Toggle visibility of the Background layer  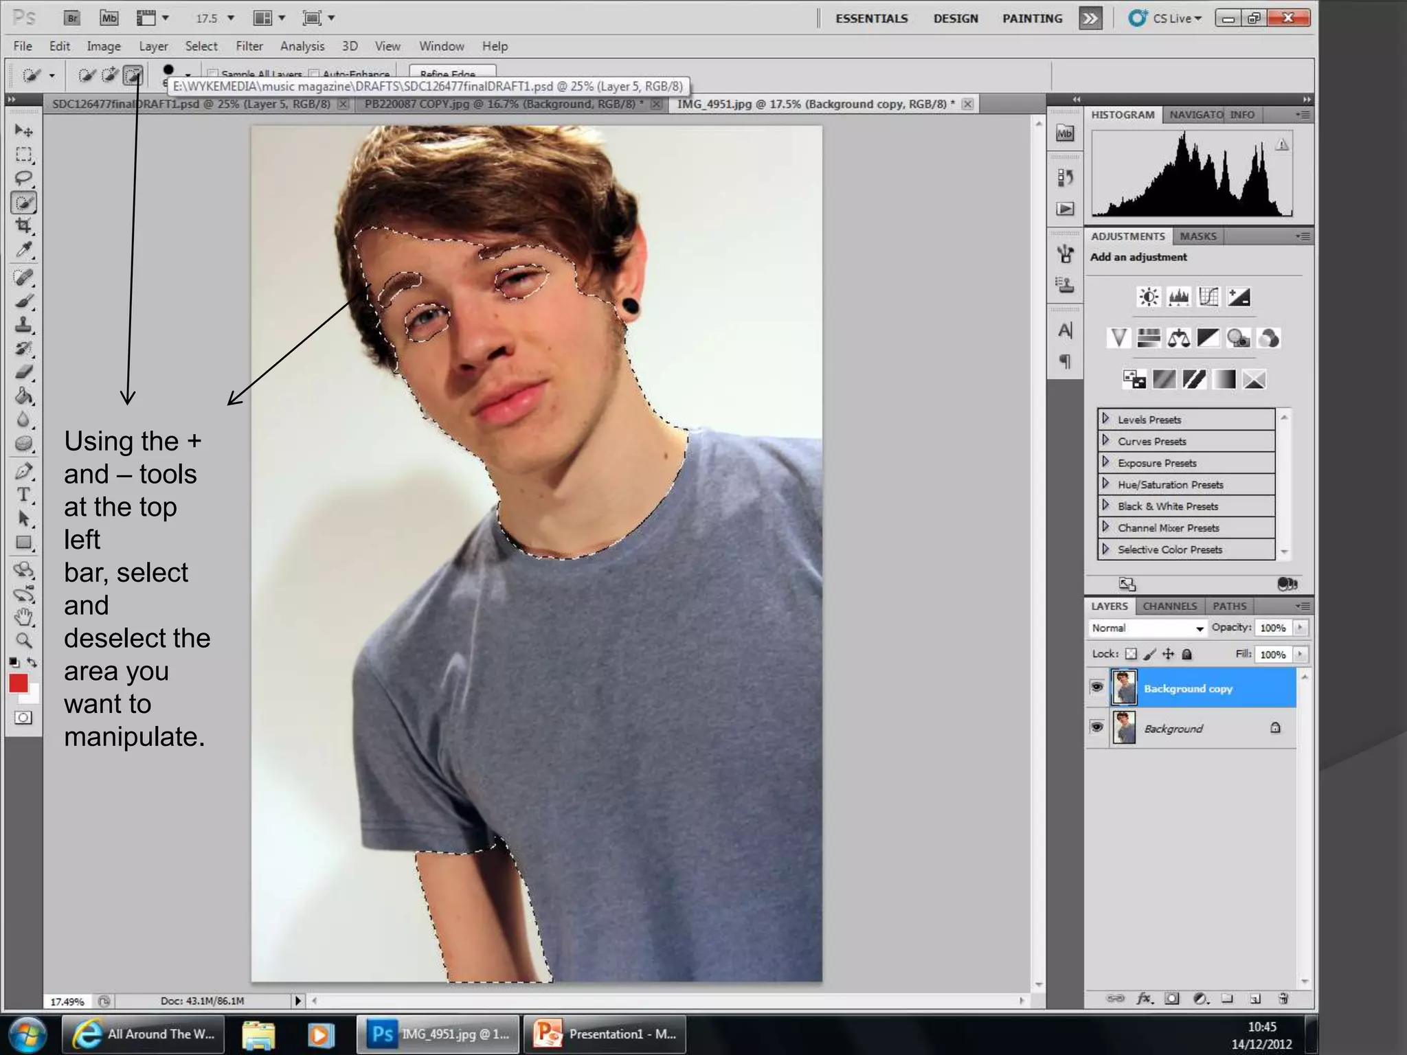1097,727
